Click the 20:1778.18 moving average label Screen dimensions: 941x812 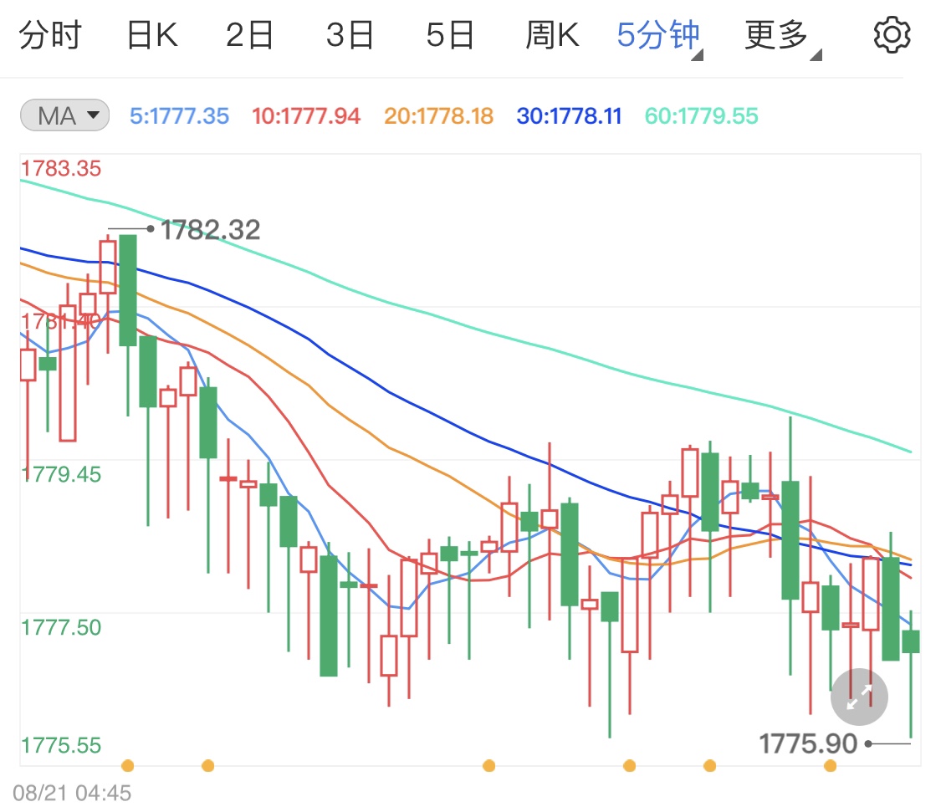tap(438, 115)
